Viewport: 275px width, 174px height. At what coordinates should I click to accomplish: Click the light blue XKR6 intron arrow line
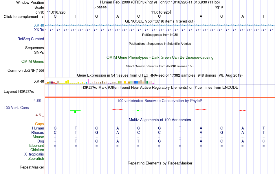[160, 25]
